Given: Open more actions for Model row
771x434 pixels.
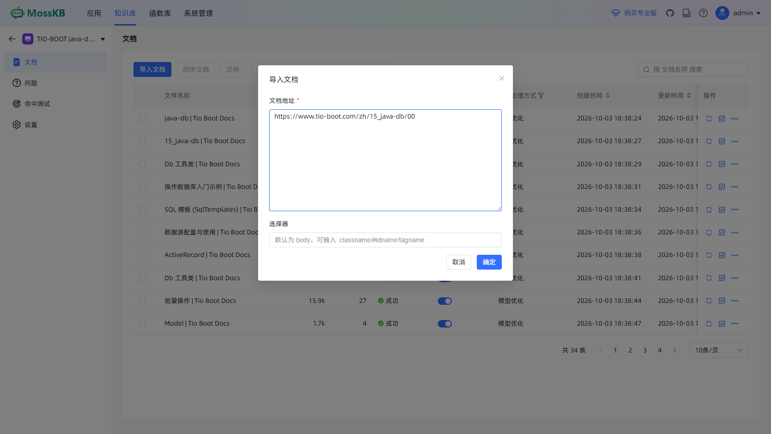Looking at the screenshot, I should [x=735, y=324].
